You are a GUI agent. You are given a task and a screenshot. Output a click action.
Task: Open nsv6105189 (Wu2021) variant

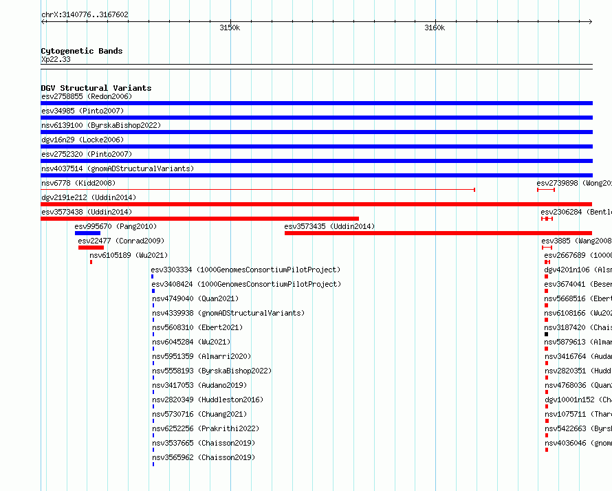point(129,255)
